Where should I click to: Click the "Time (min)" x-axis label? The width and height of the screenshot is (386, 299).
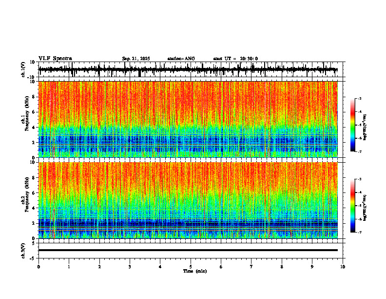195,271
